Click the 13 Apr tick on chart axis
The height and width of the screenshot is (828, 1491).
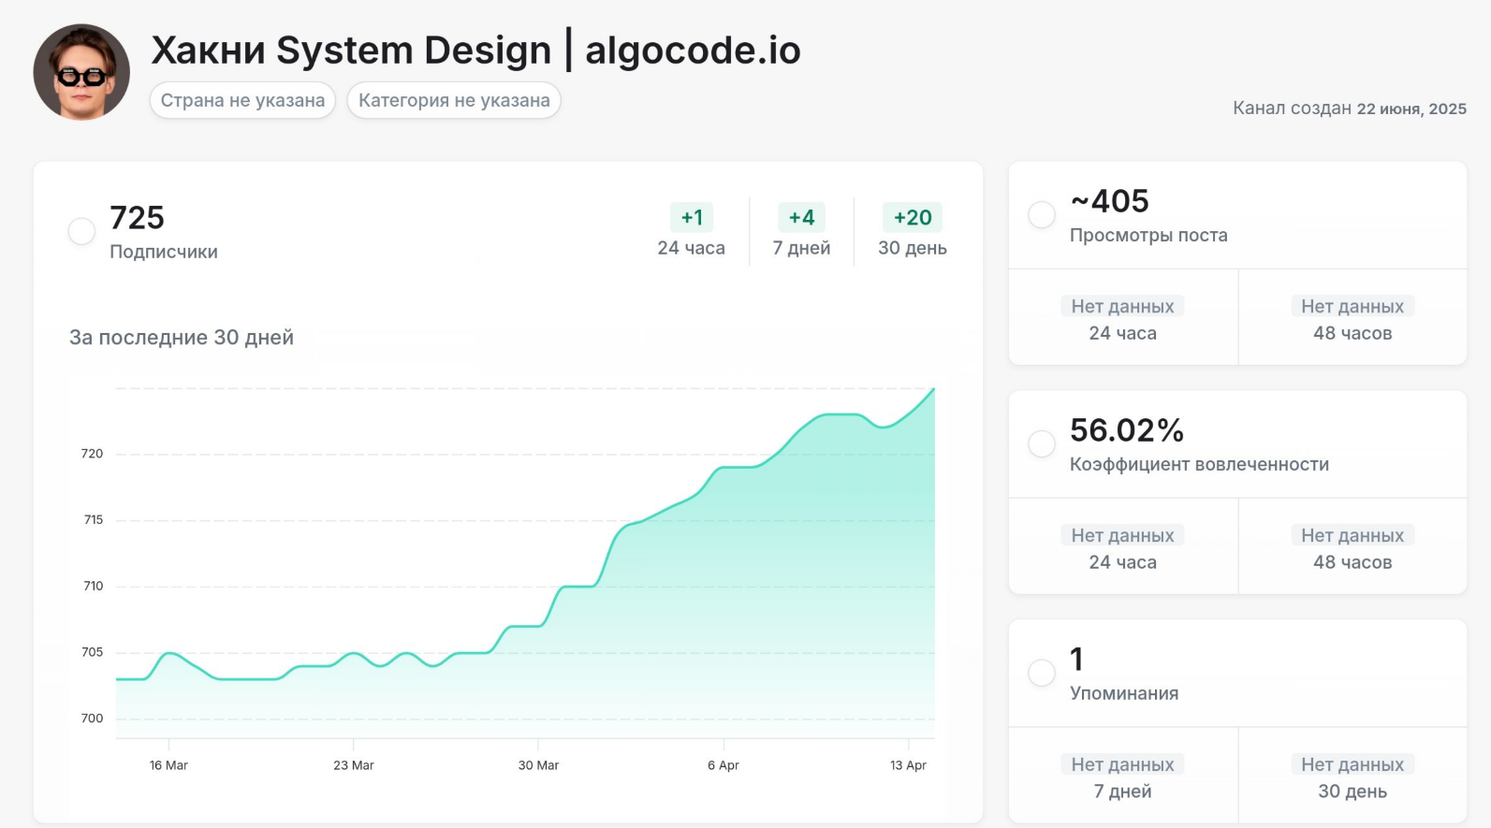908,764
